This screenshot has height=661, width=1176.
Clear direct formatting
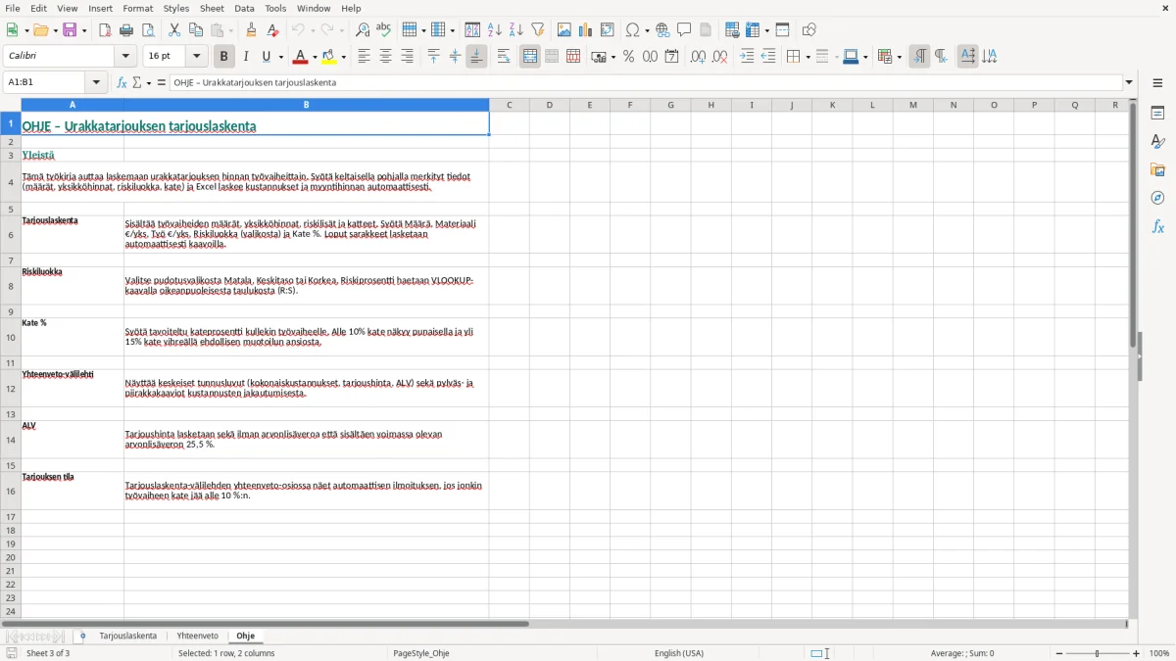pos(272,30)
